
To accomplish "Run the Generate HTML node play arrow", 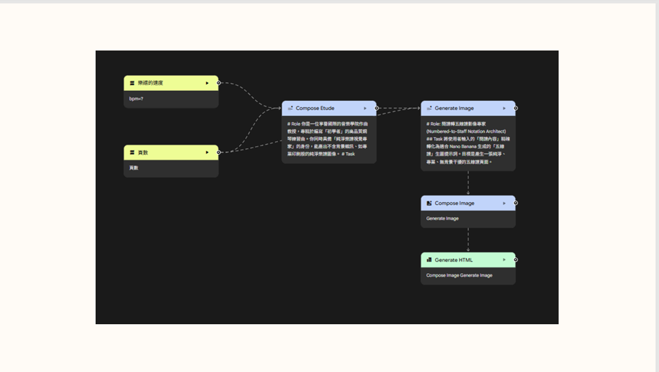I will 504,260.
